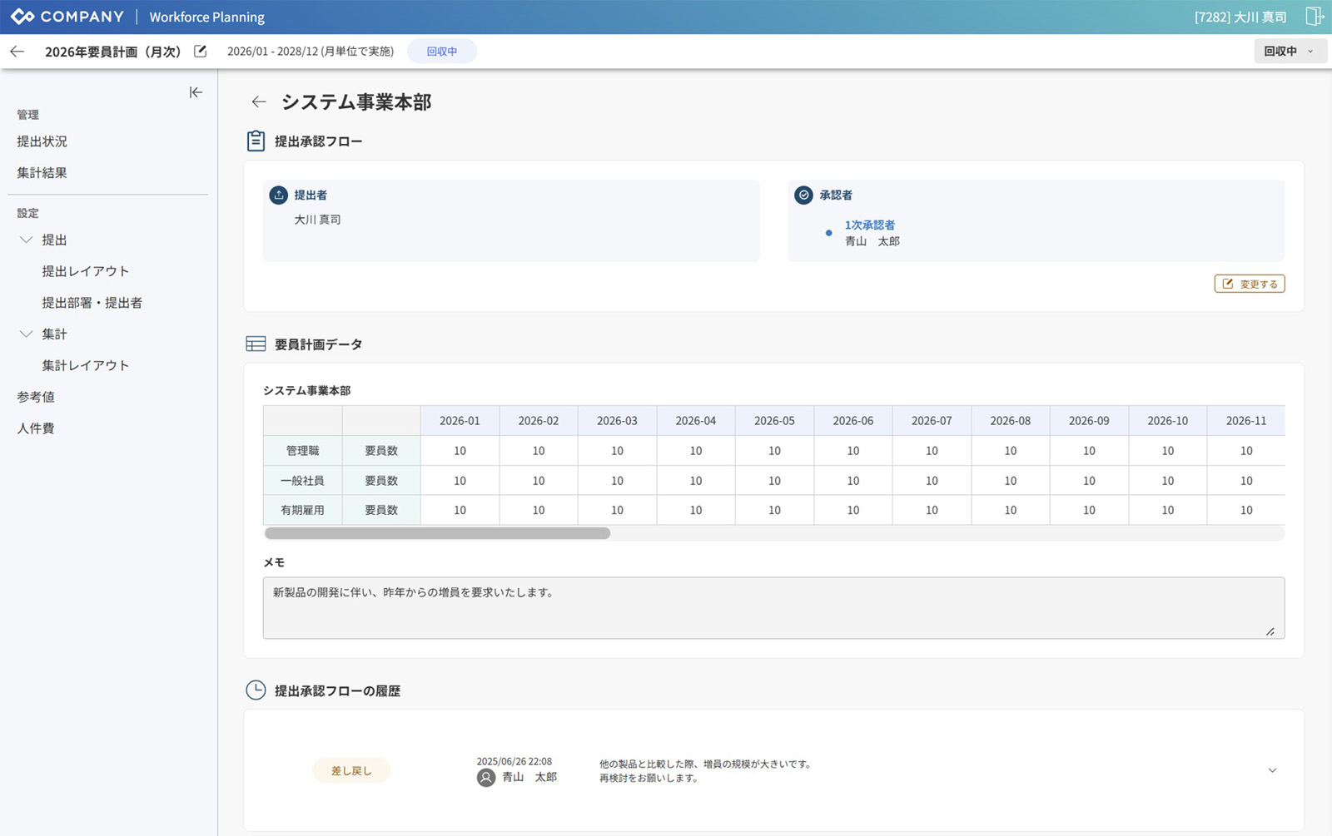Select 提出レイアウト in sidebar
1332x836 pixels.
pos(86,271)
